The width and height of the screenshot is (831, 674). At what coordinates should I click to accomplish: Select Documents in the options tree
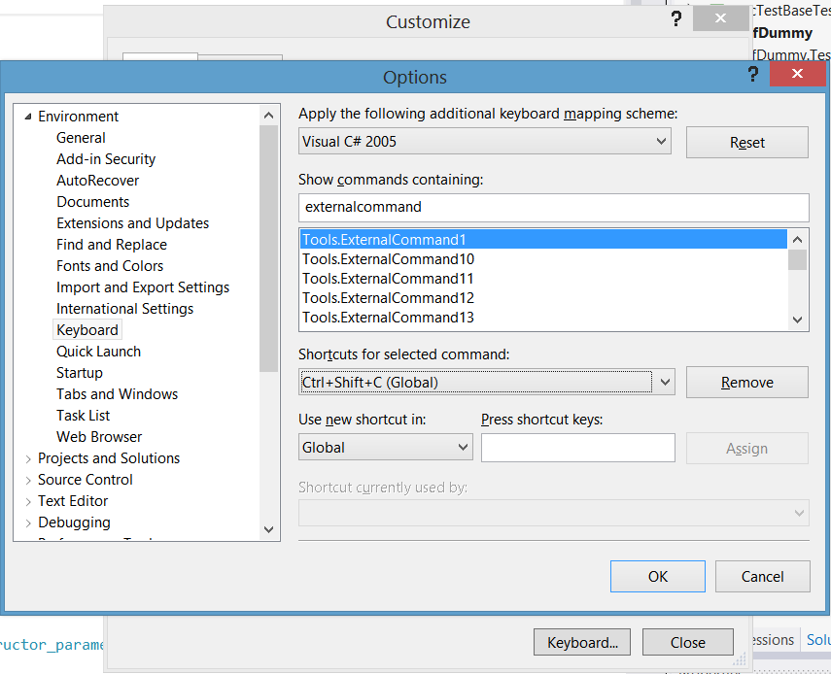[x=92, y=202]
